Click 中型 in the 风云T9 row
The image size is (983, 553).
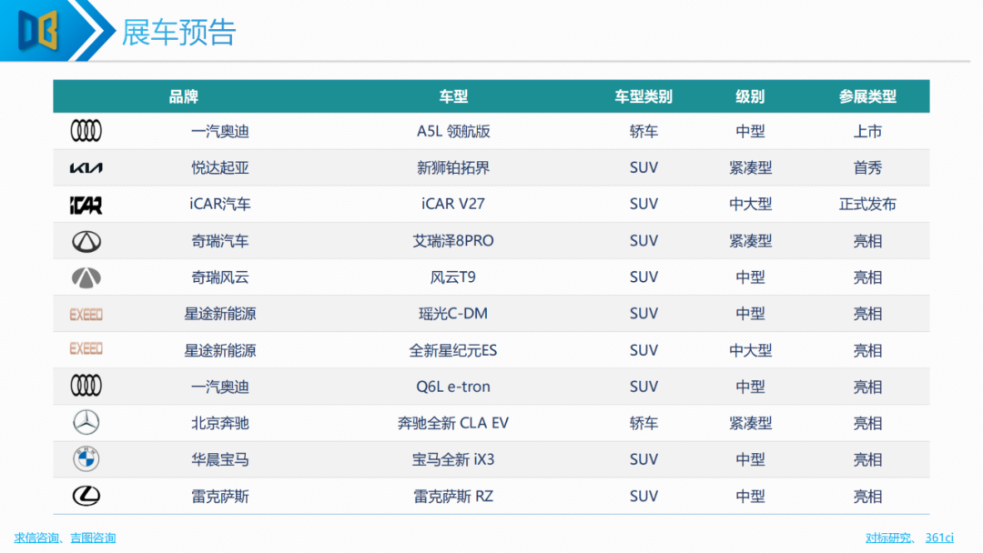coord(750,277)
